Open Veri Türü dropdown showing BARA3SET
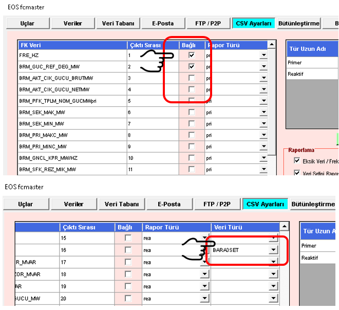The image size is (339, 310). (273, 250)
